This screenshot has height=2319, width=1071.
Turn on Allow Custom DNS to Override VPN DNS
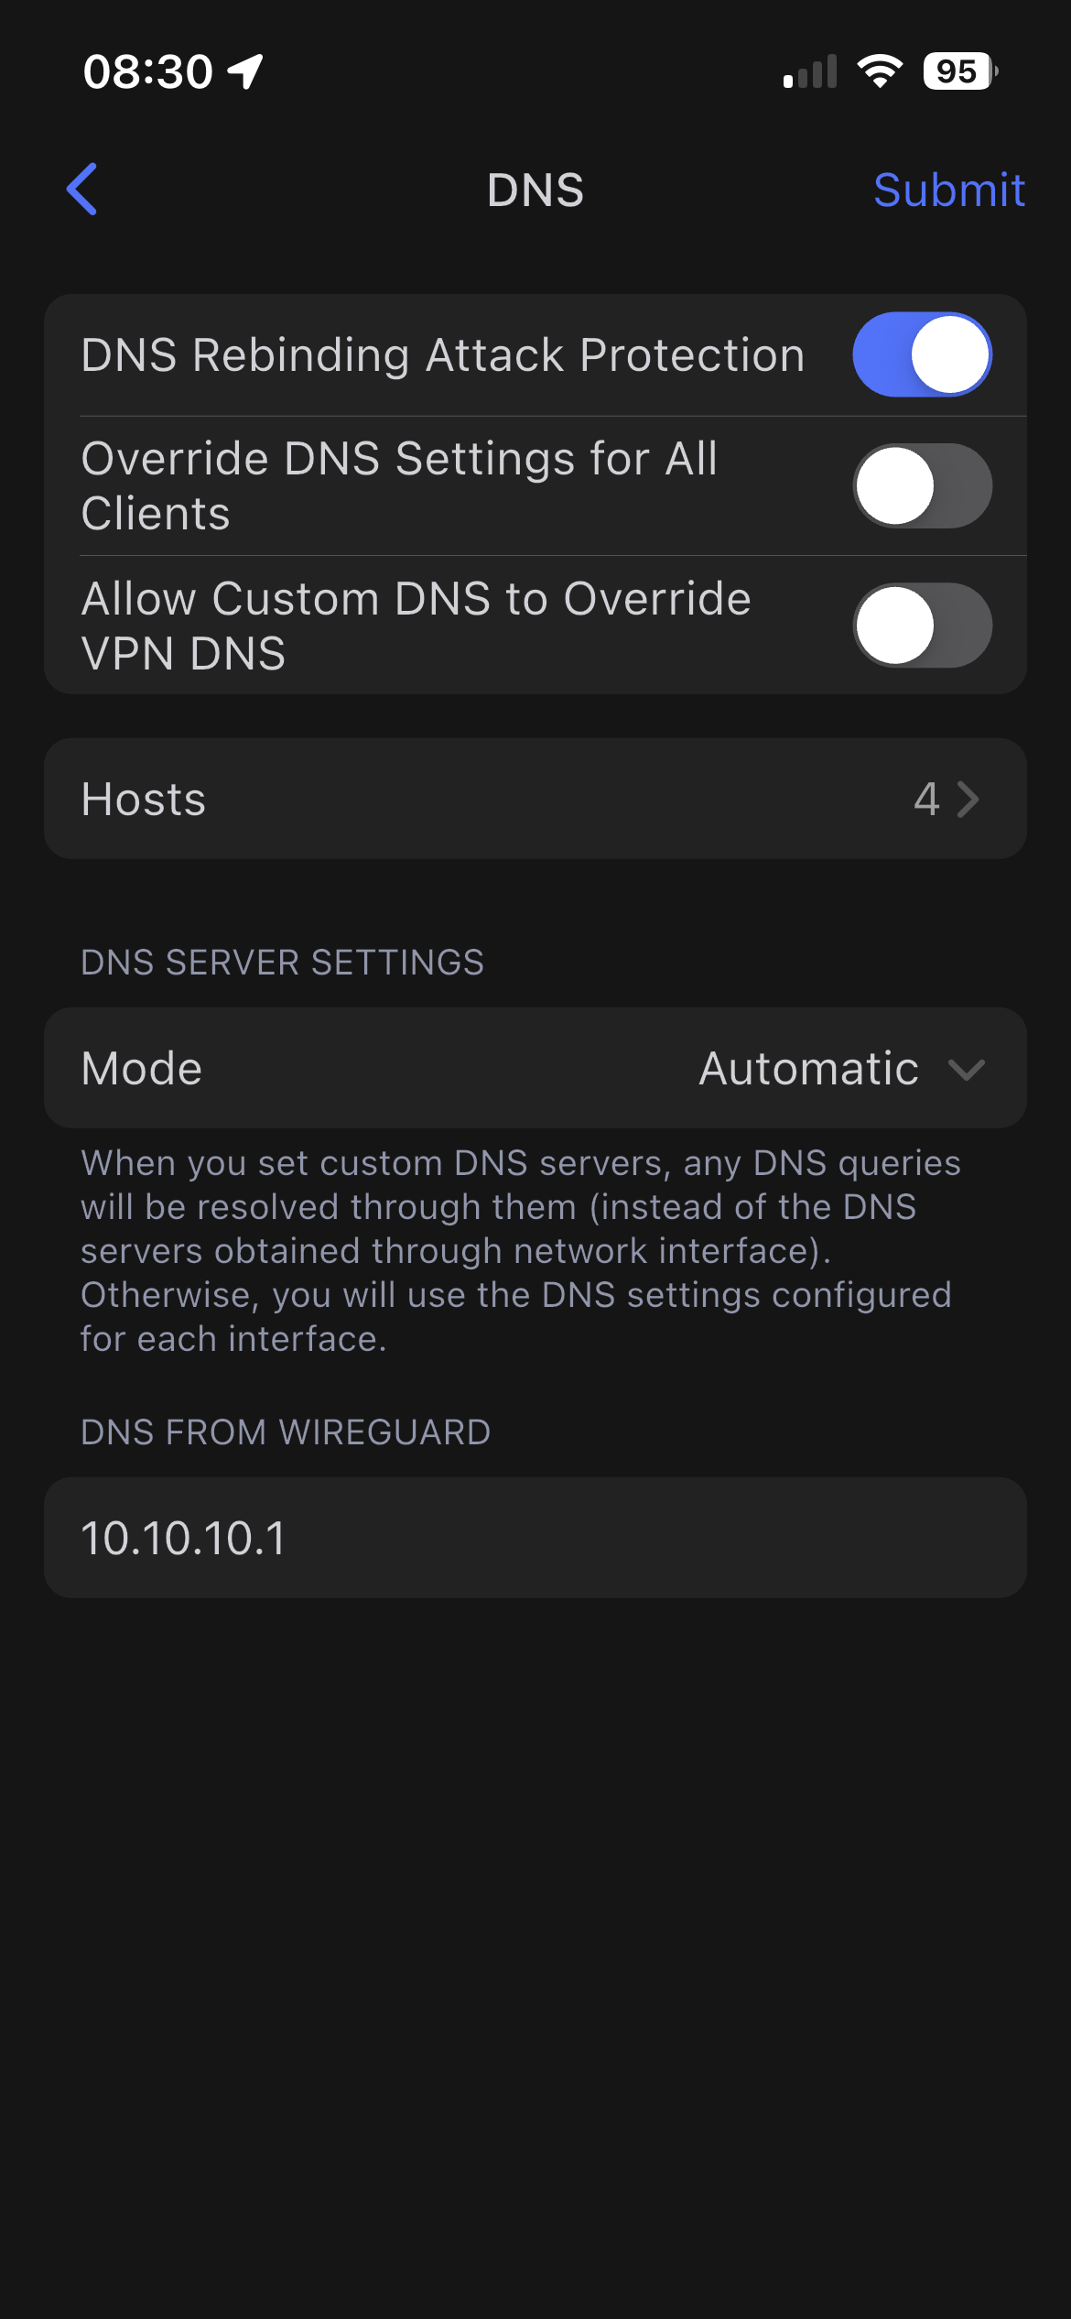(922, 626)
